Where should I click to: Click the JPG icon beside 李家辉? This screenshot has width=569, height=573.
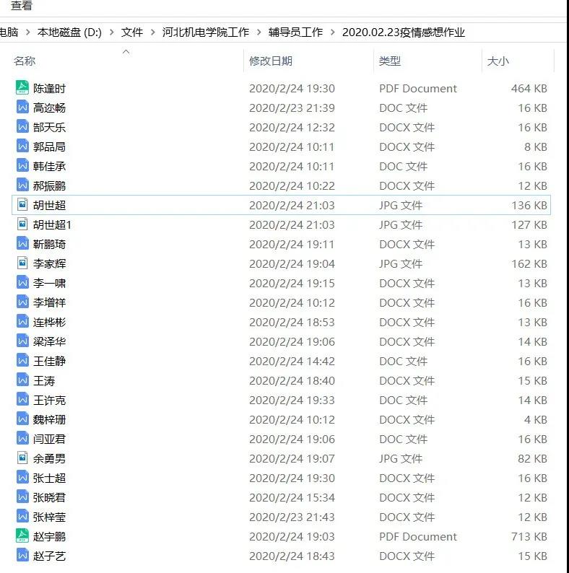[22, 263]
